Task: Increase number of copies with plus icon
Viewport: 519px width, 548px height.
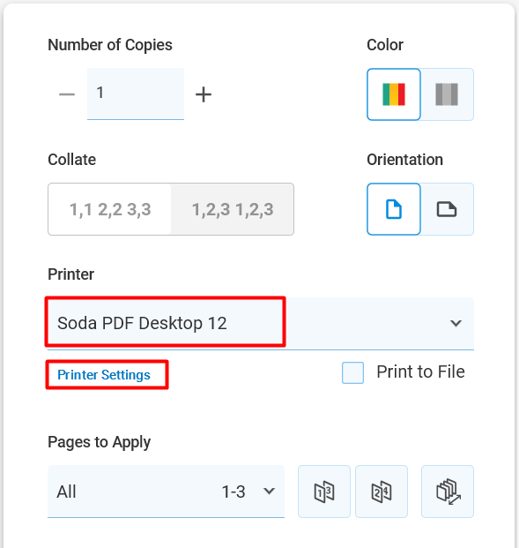Action: point(204,94)
